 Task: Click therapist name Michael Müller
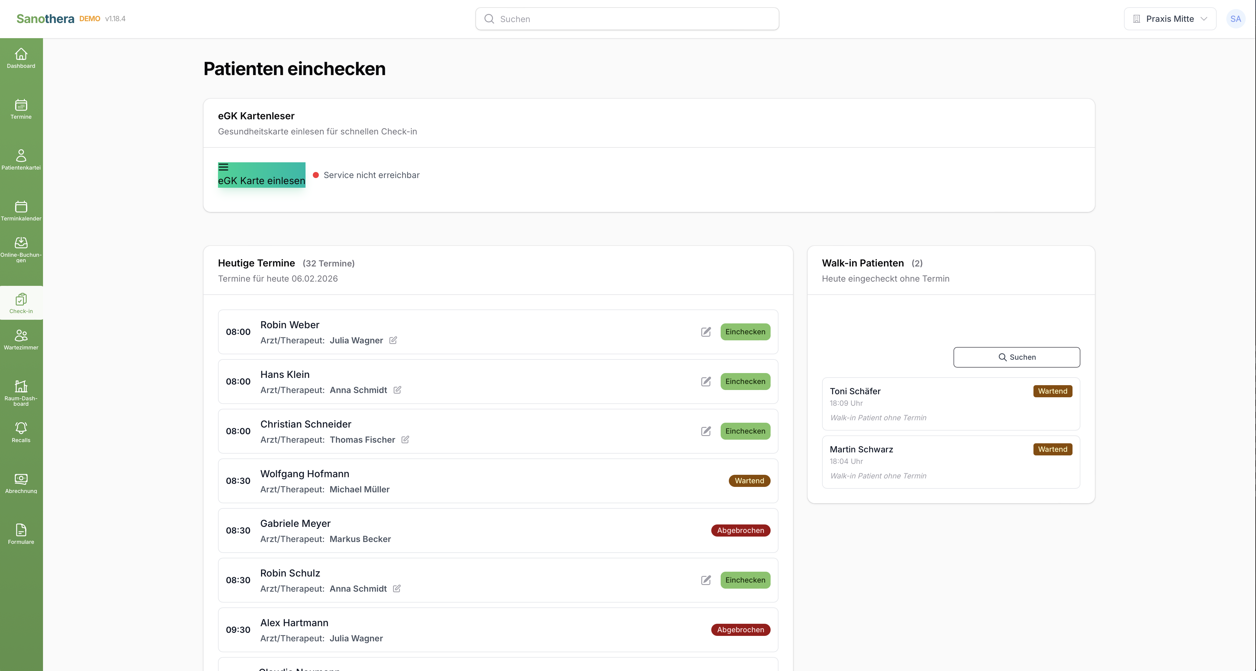359,490
